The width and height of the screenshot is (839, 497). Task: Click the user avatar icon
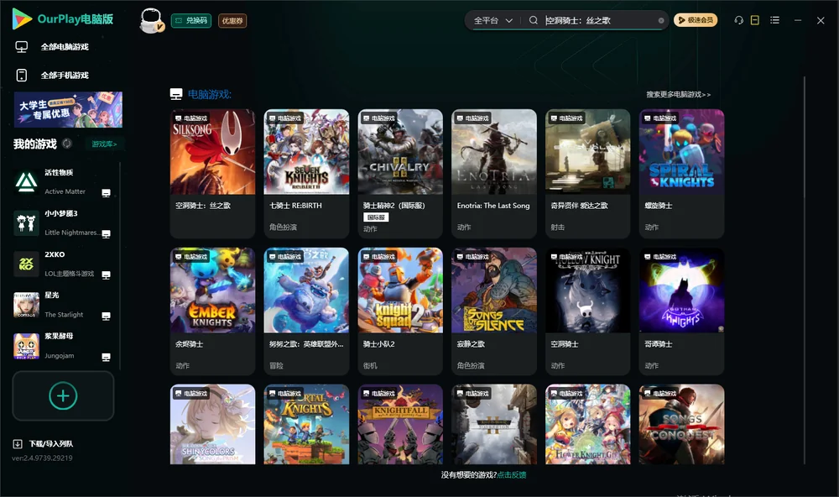(151, 21)
